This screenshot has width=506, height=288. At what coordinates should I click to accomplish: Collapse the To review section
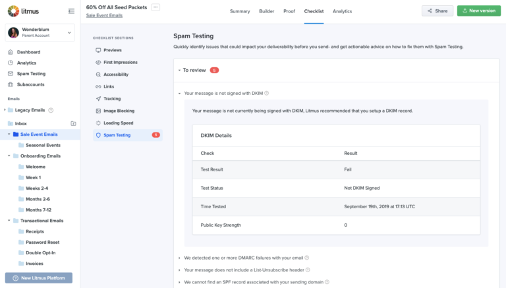point(179,70)
